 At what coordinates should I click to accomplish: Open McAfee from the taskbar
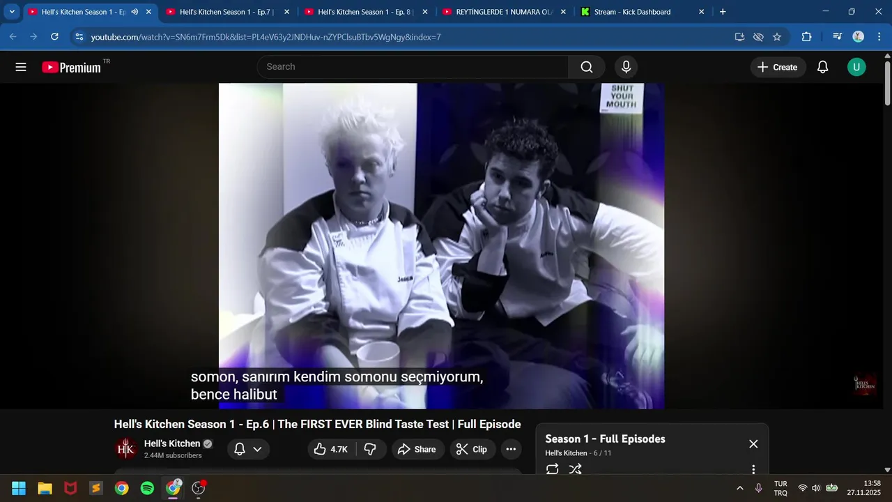click(70, 488)
